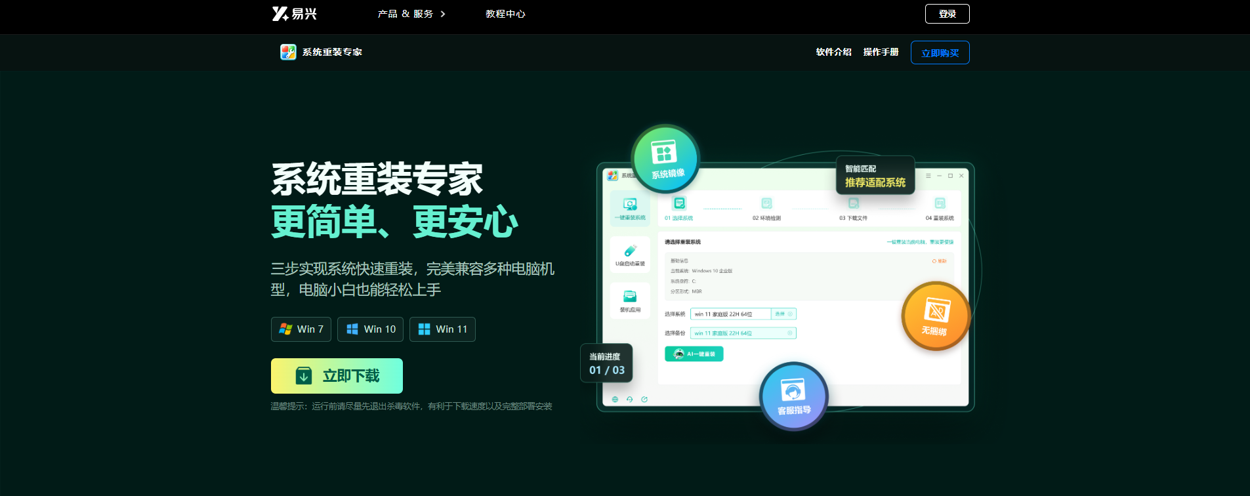Click the 01 选择系统 step icon

pyautogui.click(x=679, y=203)
